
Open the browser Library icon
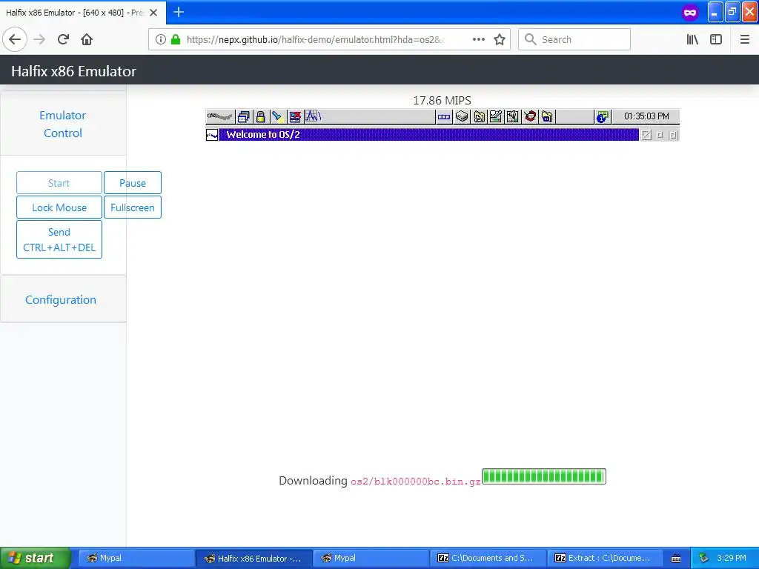tap(693, 40)
